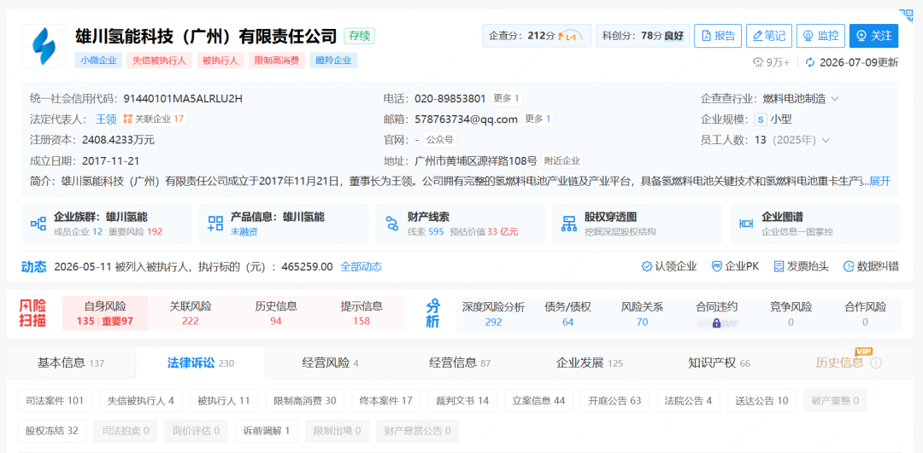Select 失信被执行人 4 filter

click(141, 401)
